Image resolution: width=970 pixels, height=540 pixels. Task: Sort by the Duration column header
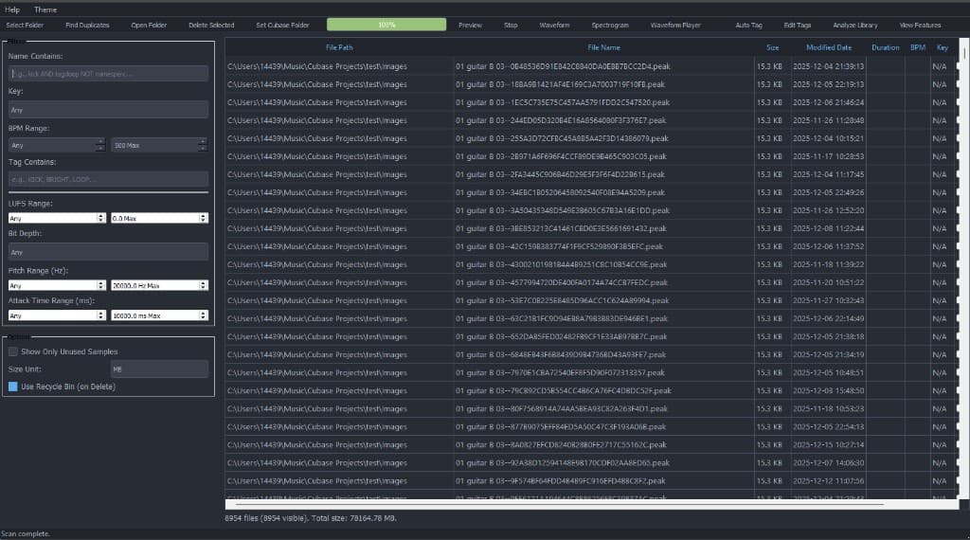886,47
